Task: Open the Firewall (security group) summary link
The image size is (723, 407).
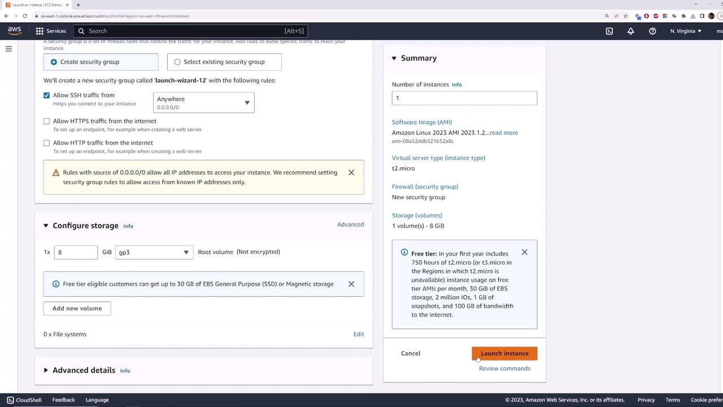Action: 425,187
